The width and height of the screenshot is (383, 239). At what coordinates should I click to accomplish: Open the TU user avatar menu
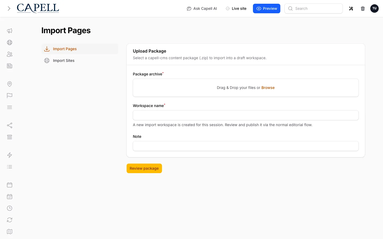point(374,8)
